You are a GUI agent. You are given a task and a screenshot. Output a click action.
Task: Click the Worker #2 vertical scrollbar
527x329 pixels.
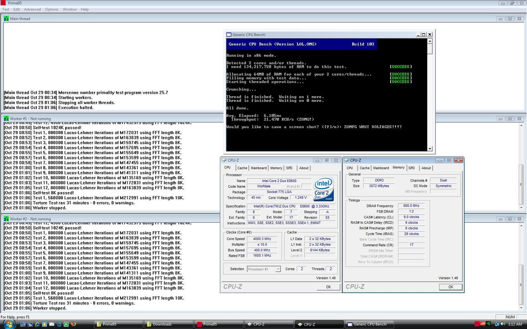click(x=521, y=267)
